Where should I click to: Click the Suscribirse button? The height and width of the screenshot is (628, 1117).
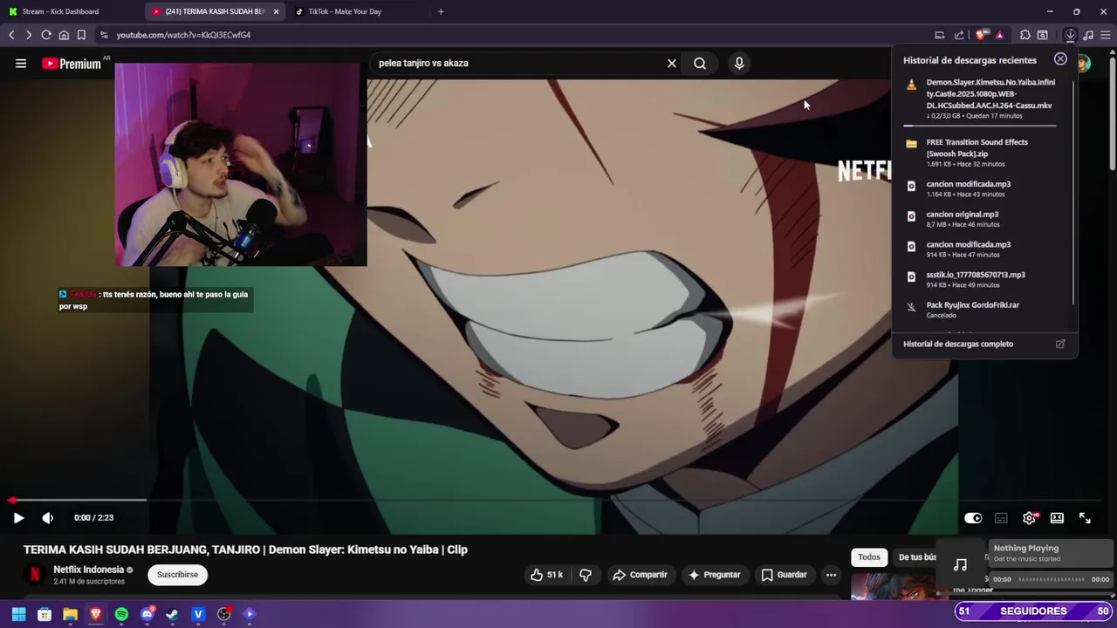(177, 575)
